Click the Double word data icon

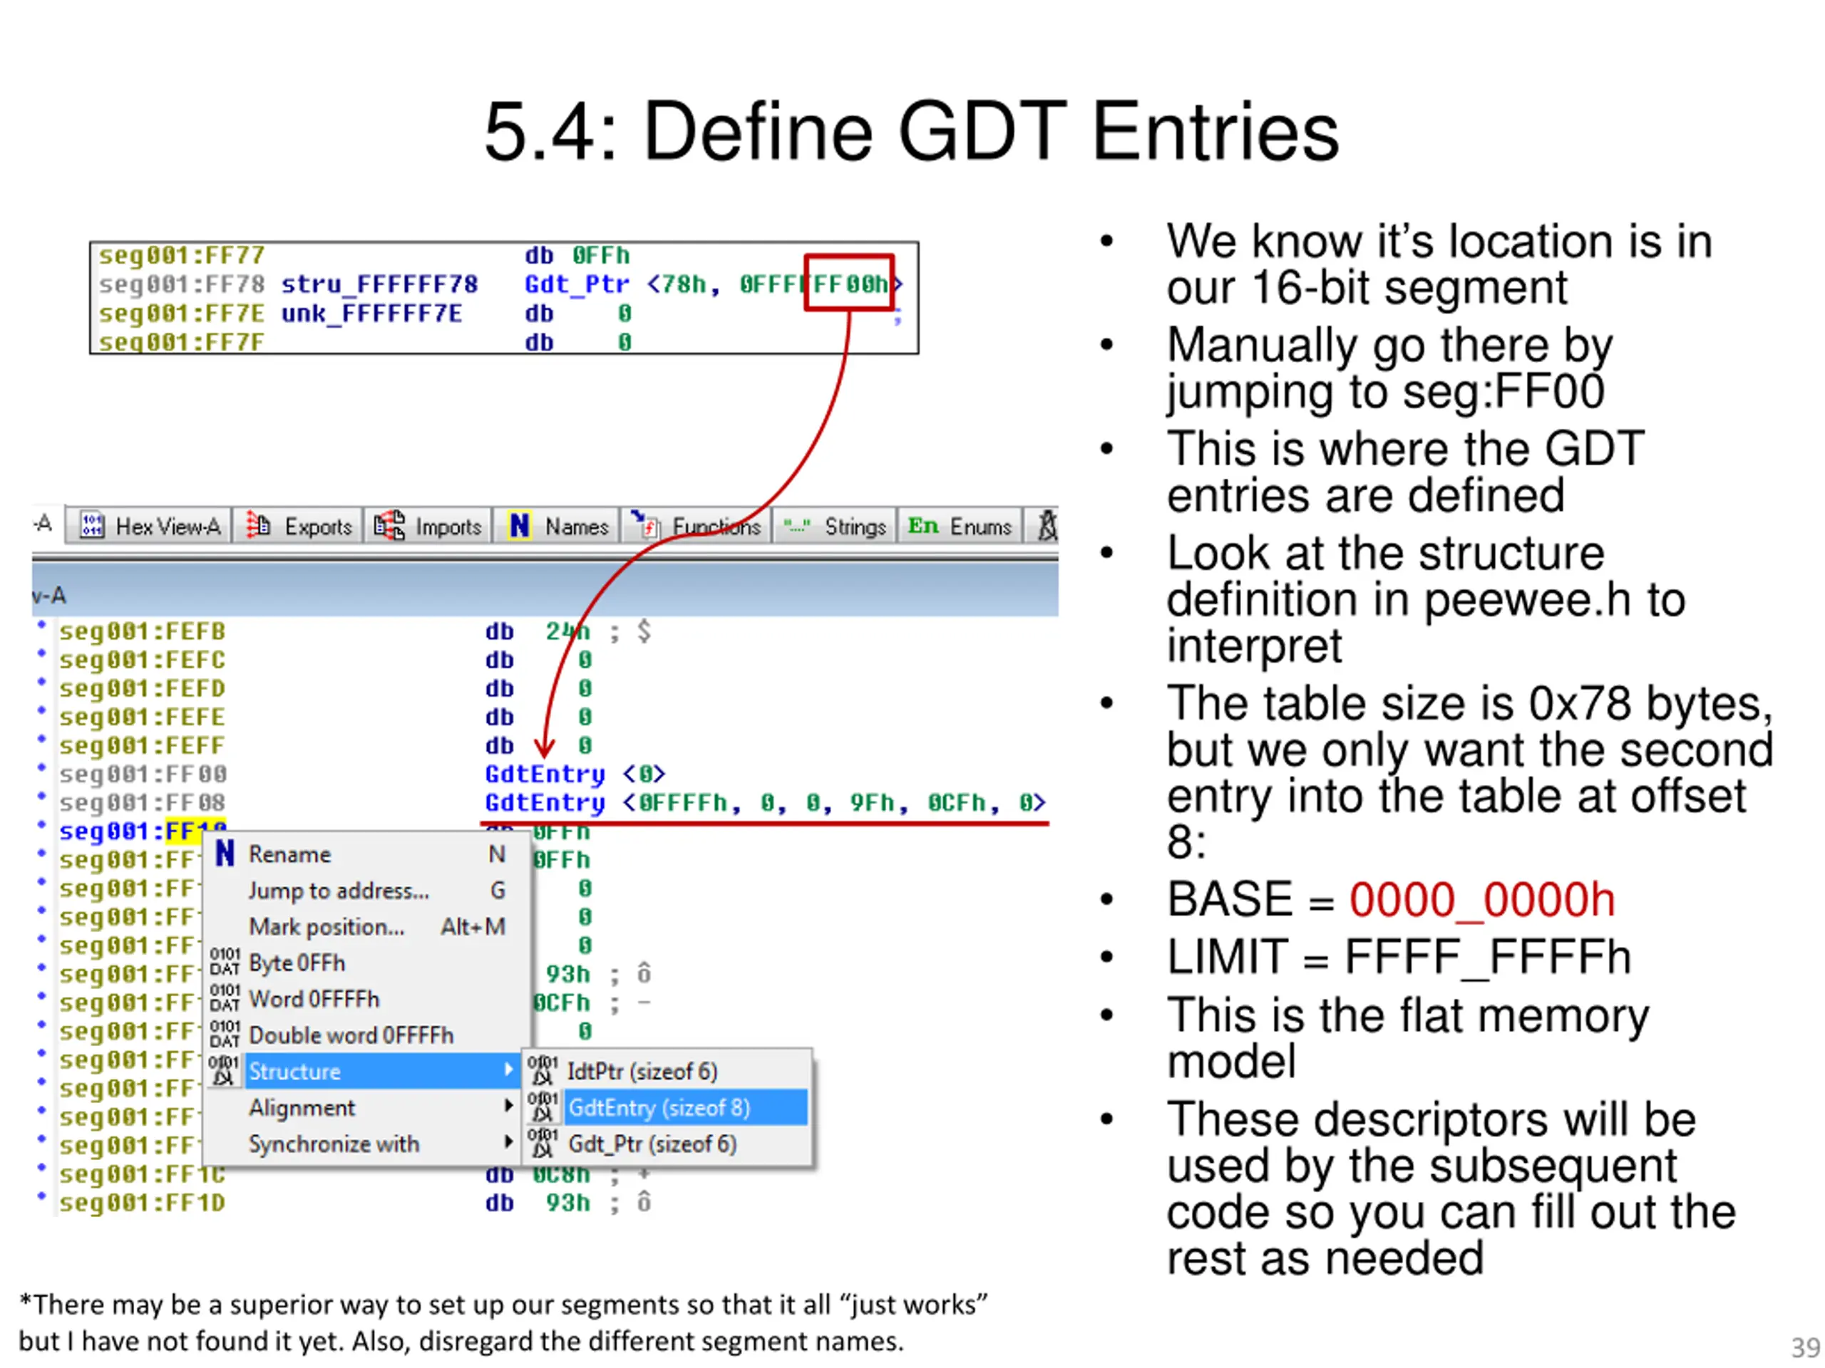pyautogui.click(x=225, y=1035)
